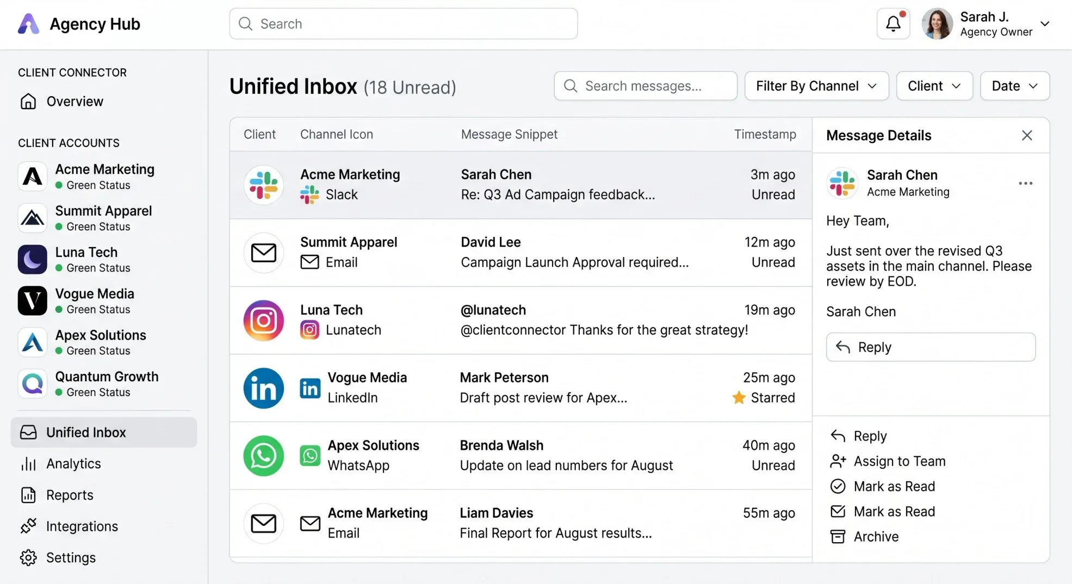
Task: Open Unified Inbox in sidebar
Action: pyautogui.click(x=104, y=432)
